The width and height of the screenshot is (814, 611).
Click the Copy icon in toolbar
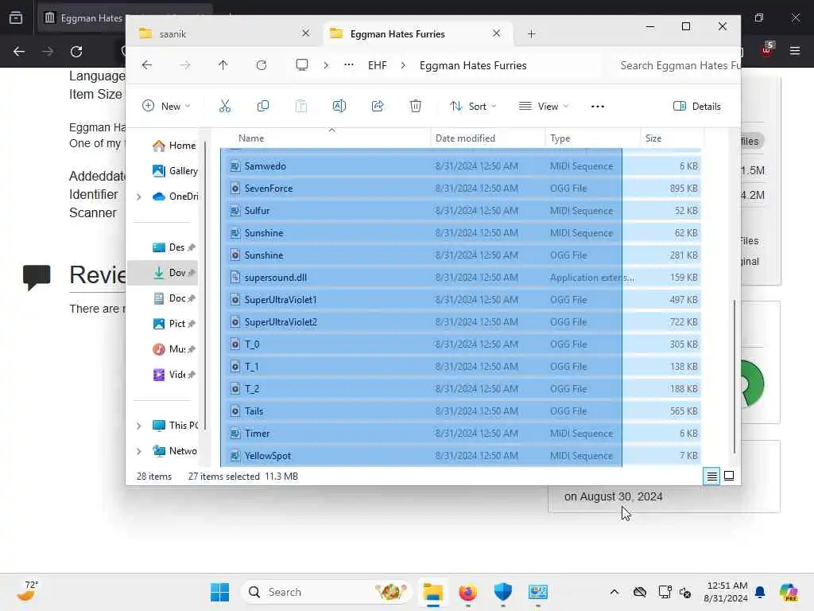(x=262, y=107)
